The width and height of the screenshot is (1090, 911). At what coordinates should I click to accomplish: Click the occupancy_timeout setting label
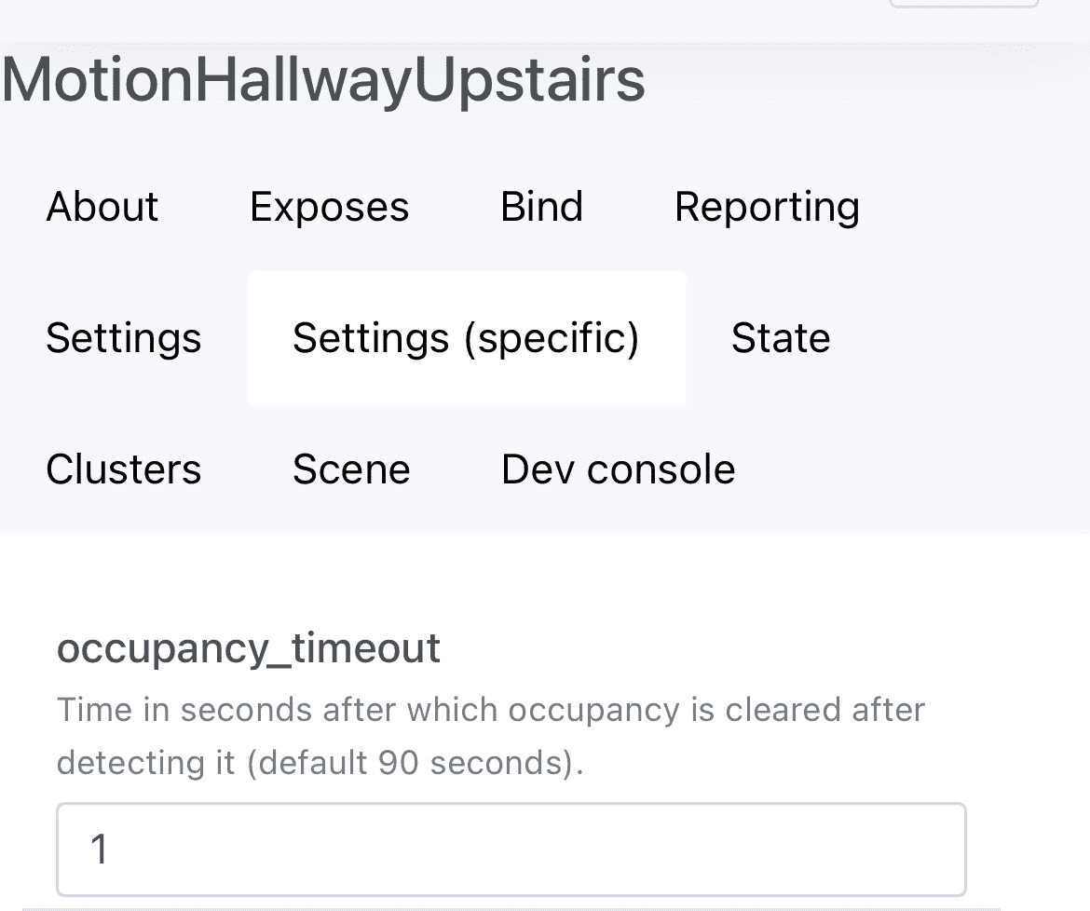[x=249, y=648]
